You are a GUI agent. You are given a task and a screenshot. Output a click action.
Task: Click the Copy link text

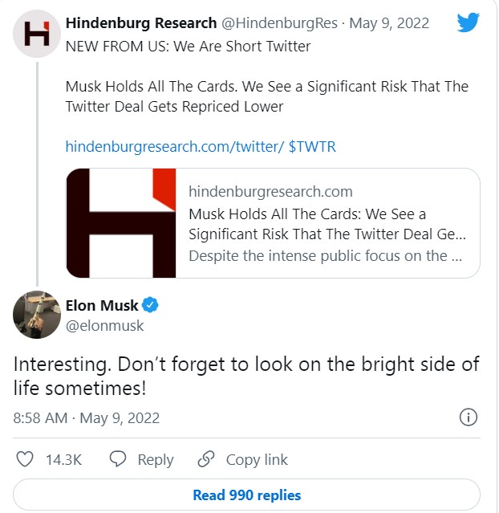[257, 460]
